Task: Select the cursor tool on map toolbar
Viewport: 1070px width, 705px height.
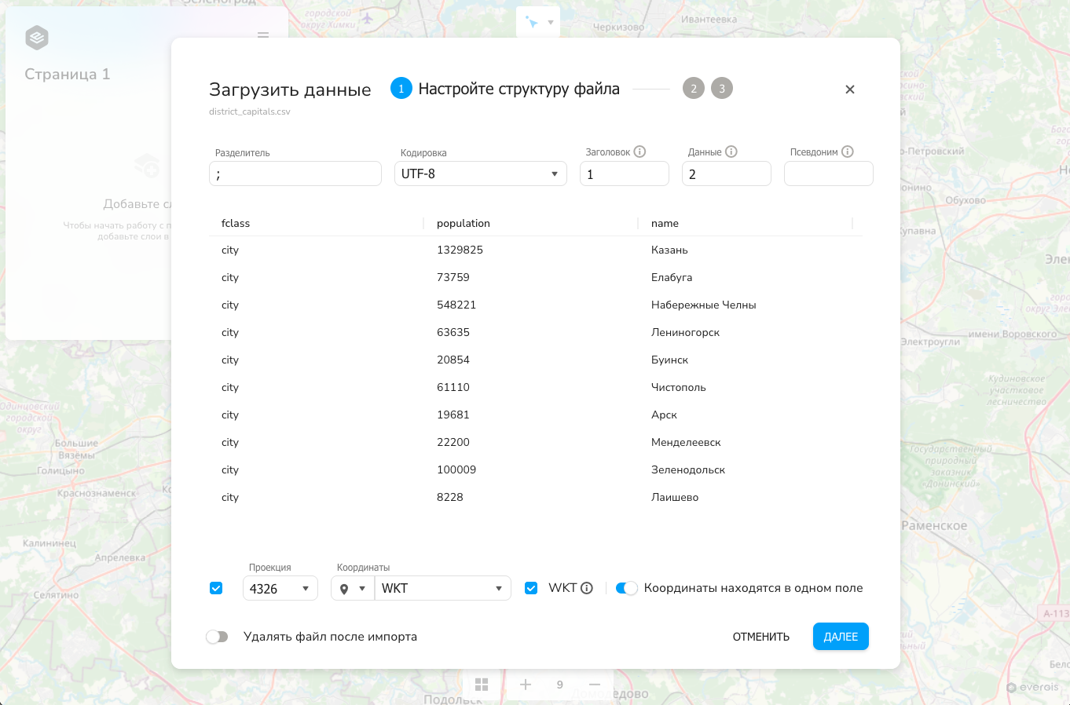Action: click(532, 22)
